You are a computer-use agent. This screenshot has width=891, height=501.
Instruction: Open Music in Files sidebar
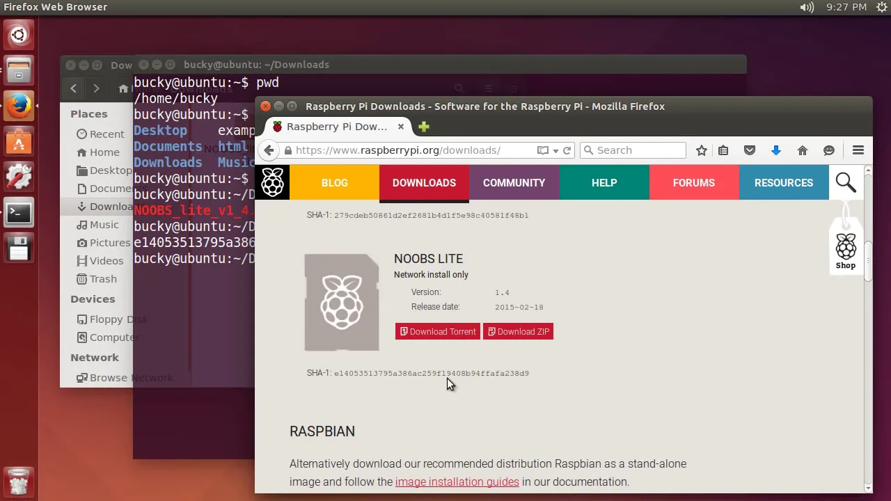97,225
